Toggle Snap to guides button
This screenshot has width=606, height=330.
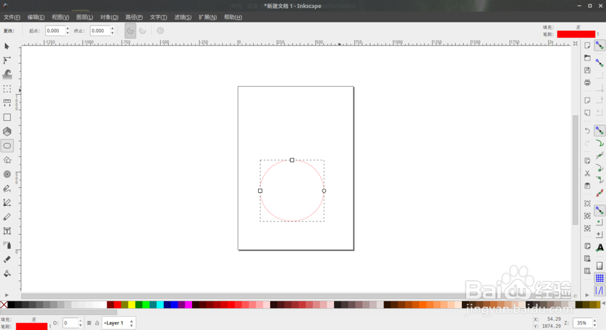pyautogui.click(x=599, y=291)
